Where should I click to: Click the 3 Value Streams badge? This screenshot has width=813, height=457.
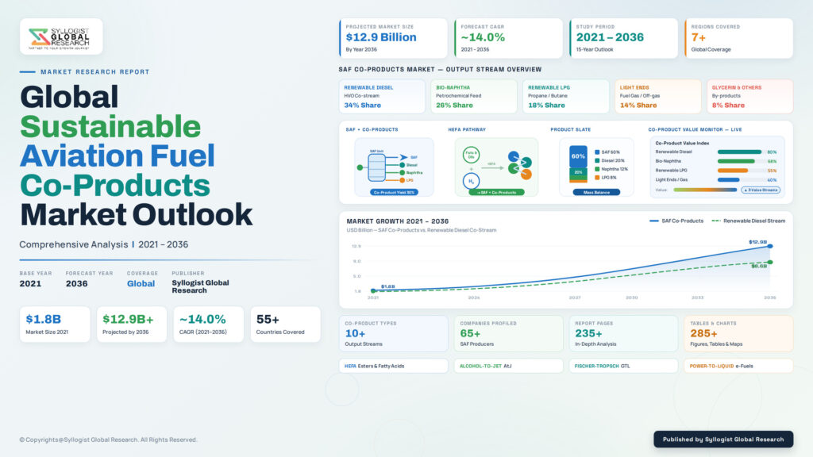(x=761, y=190)
